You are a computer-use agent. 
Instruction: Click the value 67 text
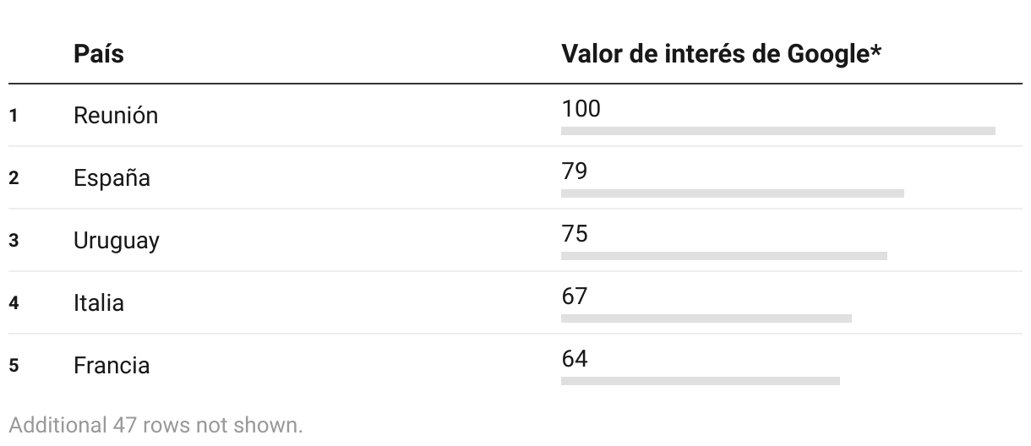pyautogui.click(x=575, y=296)
